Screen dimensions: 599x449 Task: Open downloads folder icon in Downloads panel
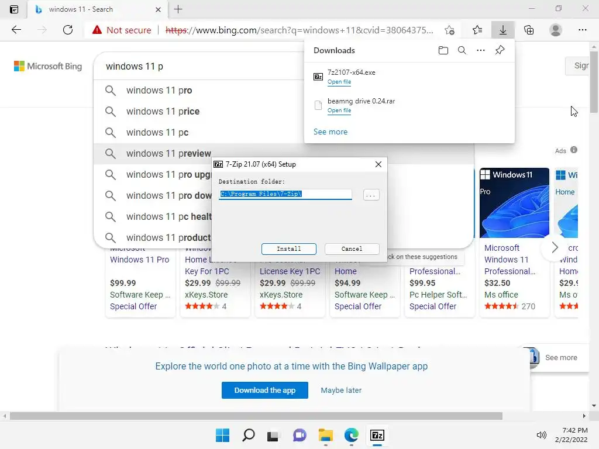(443, 50)
